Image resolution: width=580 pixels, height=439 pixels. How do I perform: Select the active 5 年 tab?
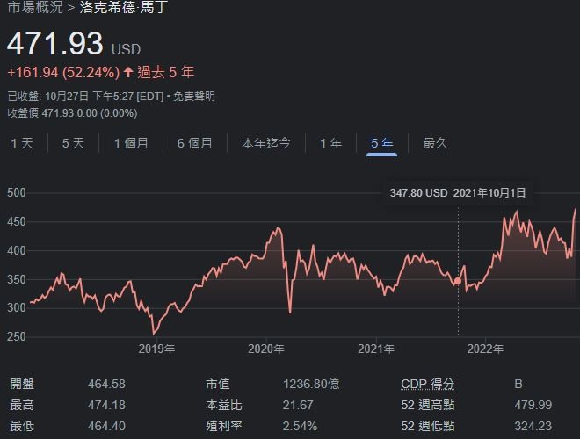point(381,143)
